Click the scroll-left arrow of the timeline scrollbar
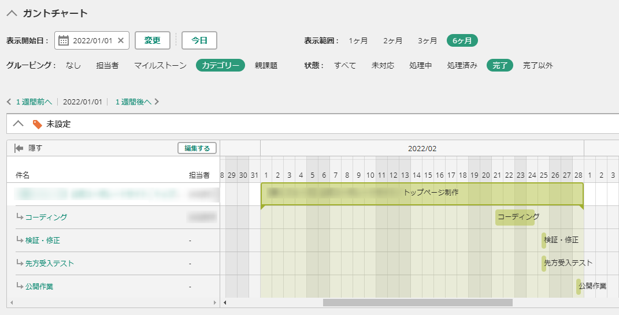 pos(225,302)
